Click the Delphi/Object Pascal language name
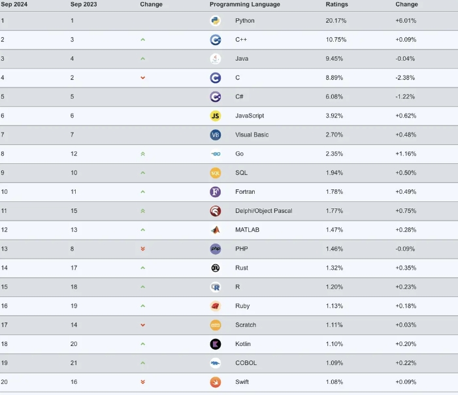 point(263,211)
